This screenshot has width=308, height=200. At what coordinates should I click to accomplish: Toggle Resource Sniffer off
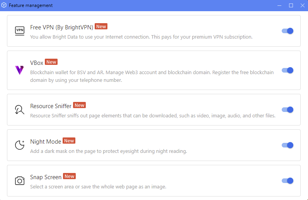click(288, 110)
